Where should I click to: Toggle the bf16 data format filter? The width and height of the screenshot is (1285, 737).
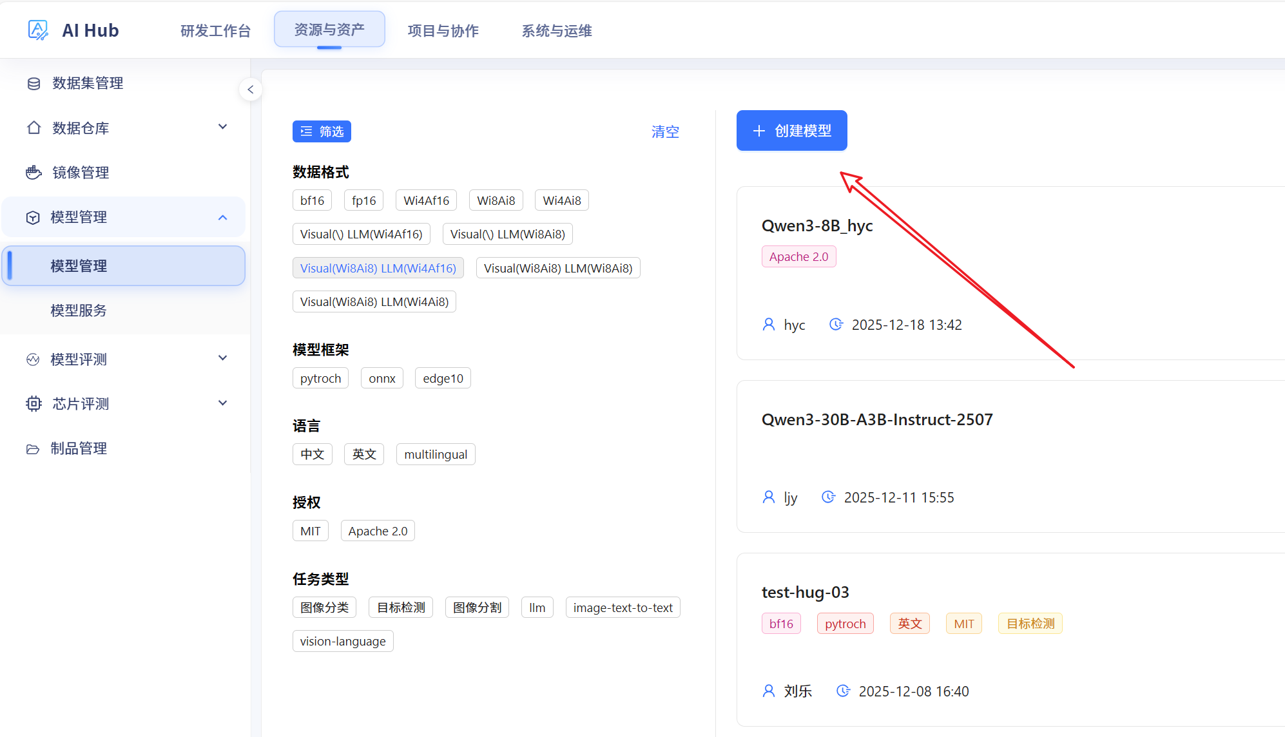313,200
